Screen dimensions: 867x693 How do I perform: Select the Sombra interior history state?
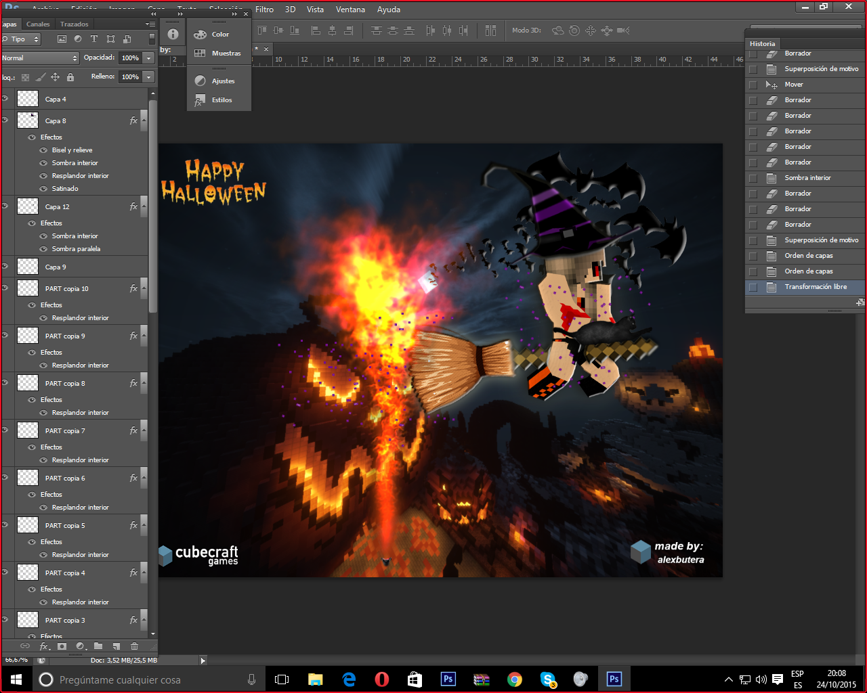805,178
